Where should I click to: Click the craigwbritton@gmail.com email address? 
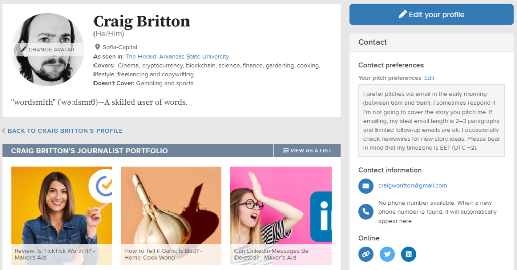(x=412, y=186)
